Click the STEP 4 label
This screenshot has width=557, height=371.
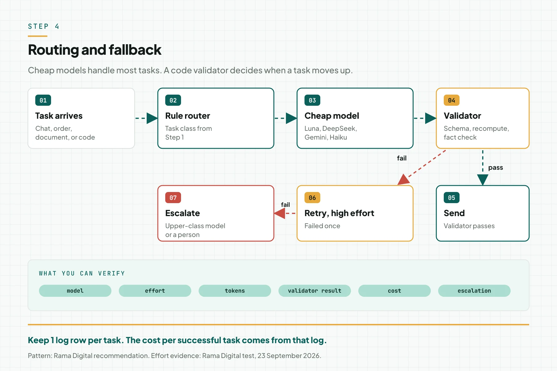click(44, 26)
